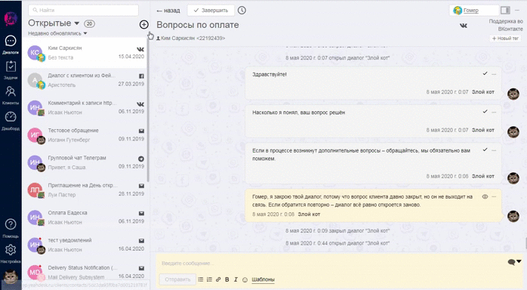
Task: Open the Dashboard section in sidebar
Action: (x=11, y=121)
